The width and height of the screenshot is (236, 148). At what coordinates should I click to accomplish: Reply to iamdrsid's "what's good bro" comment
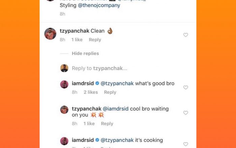(110, 92)
